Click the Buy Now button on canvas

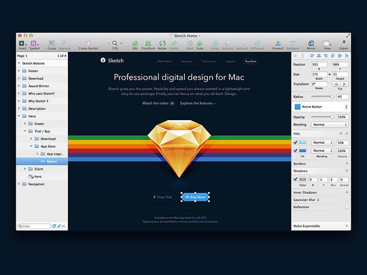click(195, 197)
